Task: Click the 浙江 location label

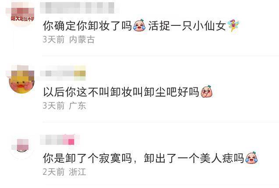Action: pyautogui.click(x=78, y=172)
